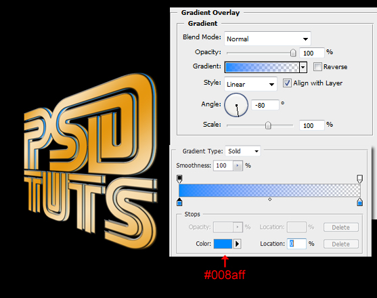
Task: Uncheck Align with Layer
Action: [287, 83]
